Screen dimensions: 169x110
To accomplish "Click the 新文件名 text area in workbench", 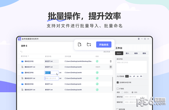I will coord(132,67).
